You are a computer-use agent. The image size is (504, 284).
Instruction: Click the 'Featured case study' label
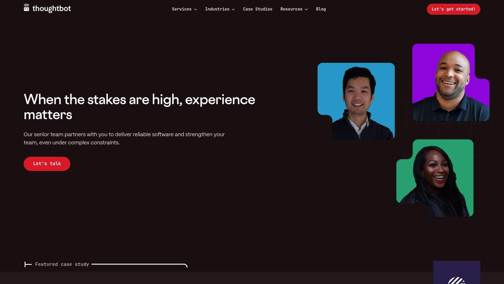(62, 264)
